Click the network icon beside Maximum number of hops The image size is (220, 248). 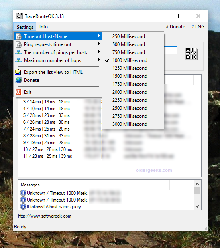tap(18, 60)
